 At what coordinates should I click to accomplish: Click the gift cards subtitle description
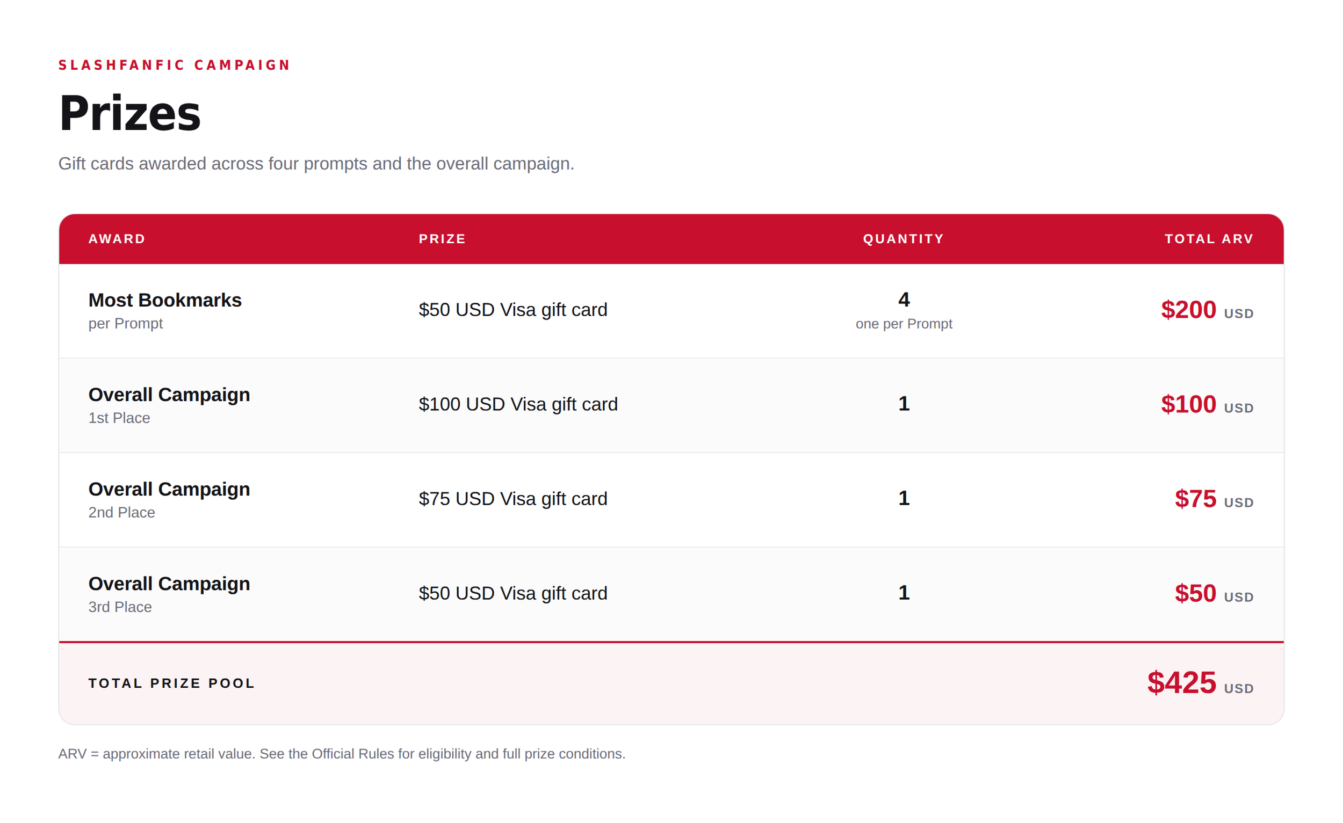pos(316,163)
